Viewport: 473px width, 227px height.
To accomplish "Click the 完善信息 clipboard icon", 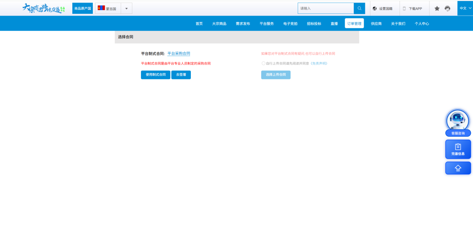I will coord(458,147).
